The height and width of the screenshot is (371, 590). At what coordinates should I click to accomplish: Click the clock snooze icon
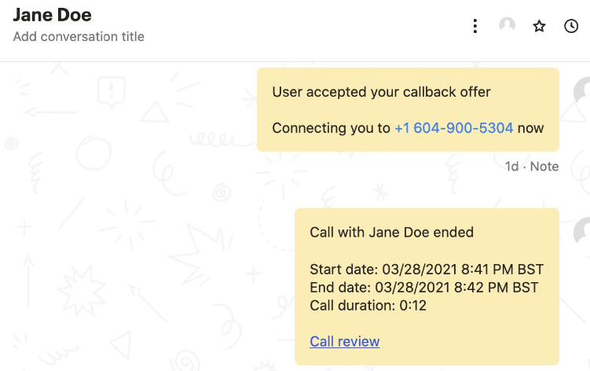click(572, 26)
